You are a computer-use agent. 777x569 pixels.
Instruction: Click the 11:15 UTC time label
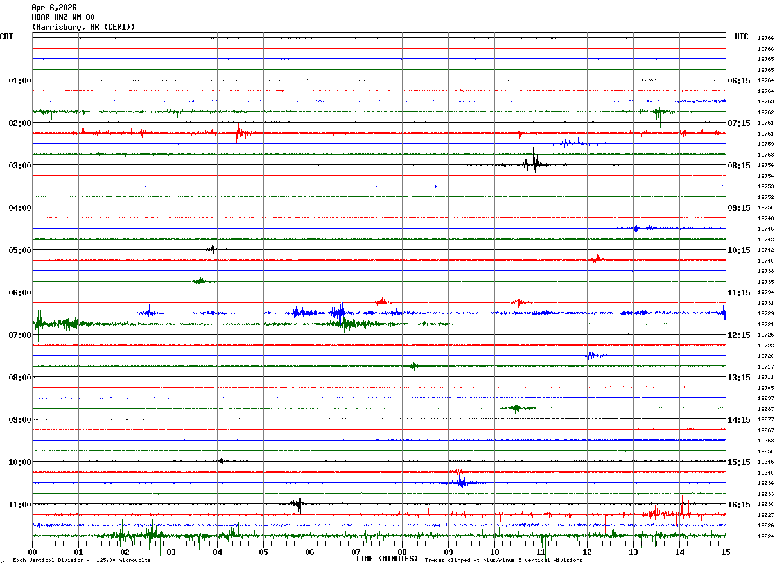pos(738,293)
